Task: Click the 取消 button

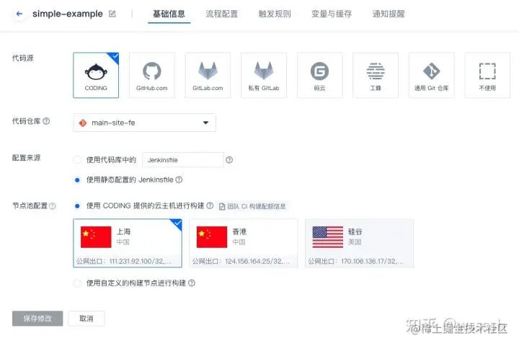Action: coord(86,319)
